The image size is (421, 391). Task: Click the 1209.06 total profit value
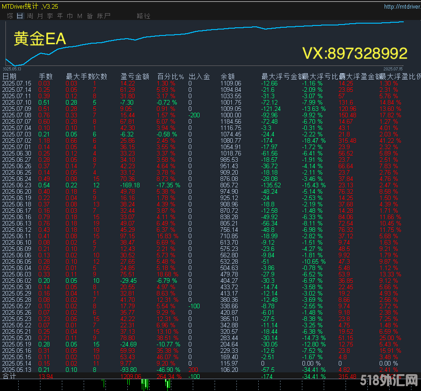click(x=131, y=376)
